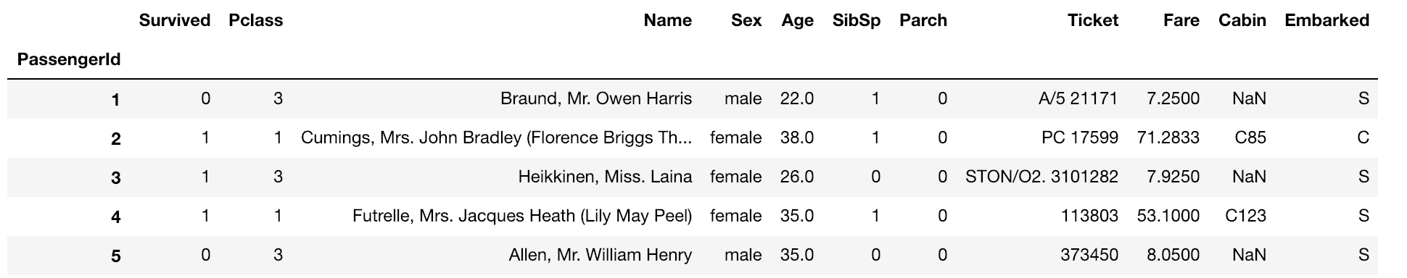Select the Braund, Mr. Owen Harris cell
The height and width of the screenshot is (278, 1407).
point(596,98)
